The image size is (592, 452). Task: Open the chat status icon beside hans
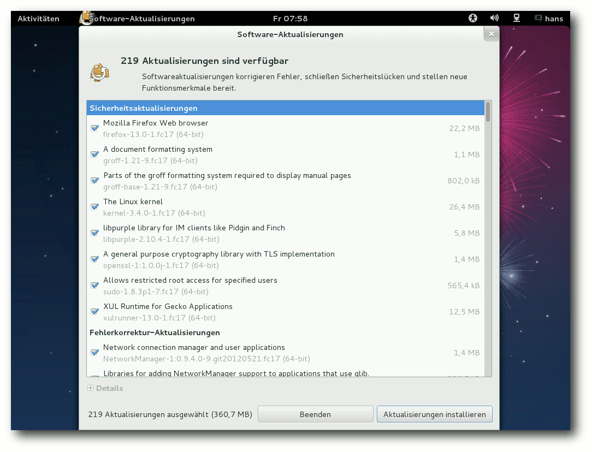pyautogui.click(x=538, y=18)
